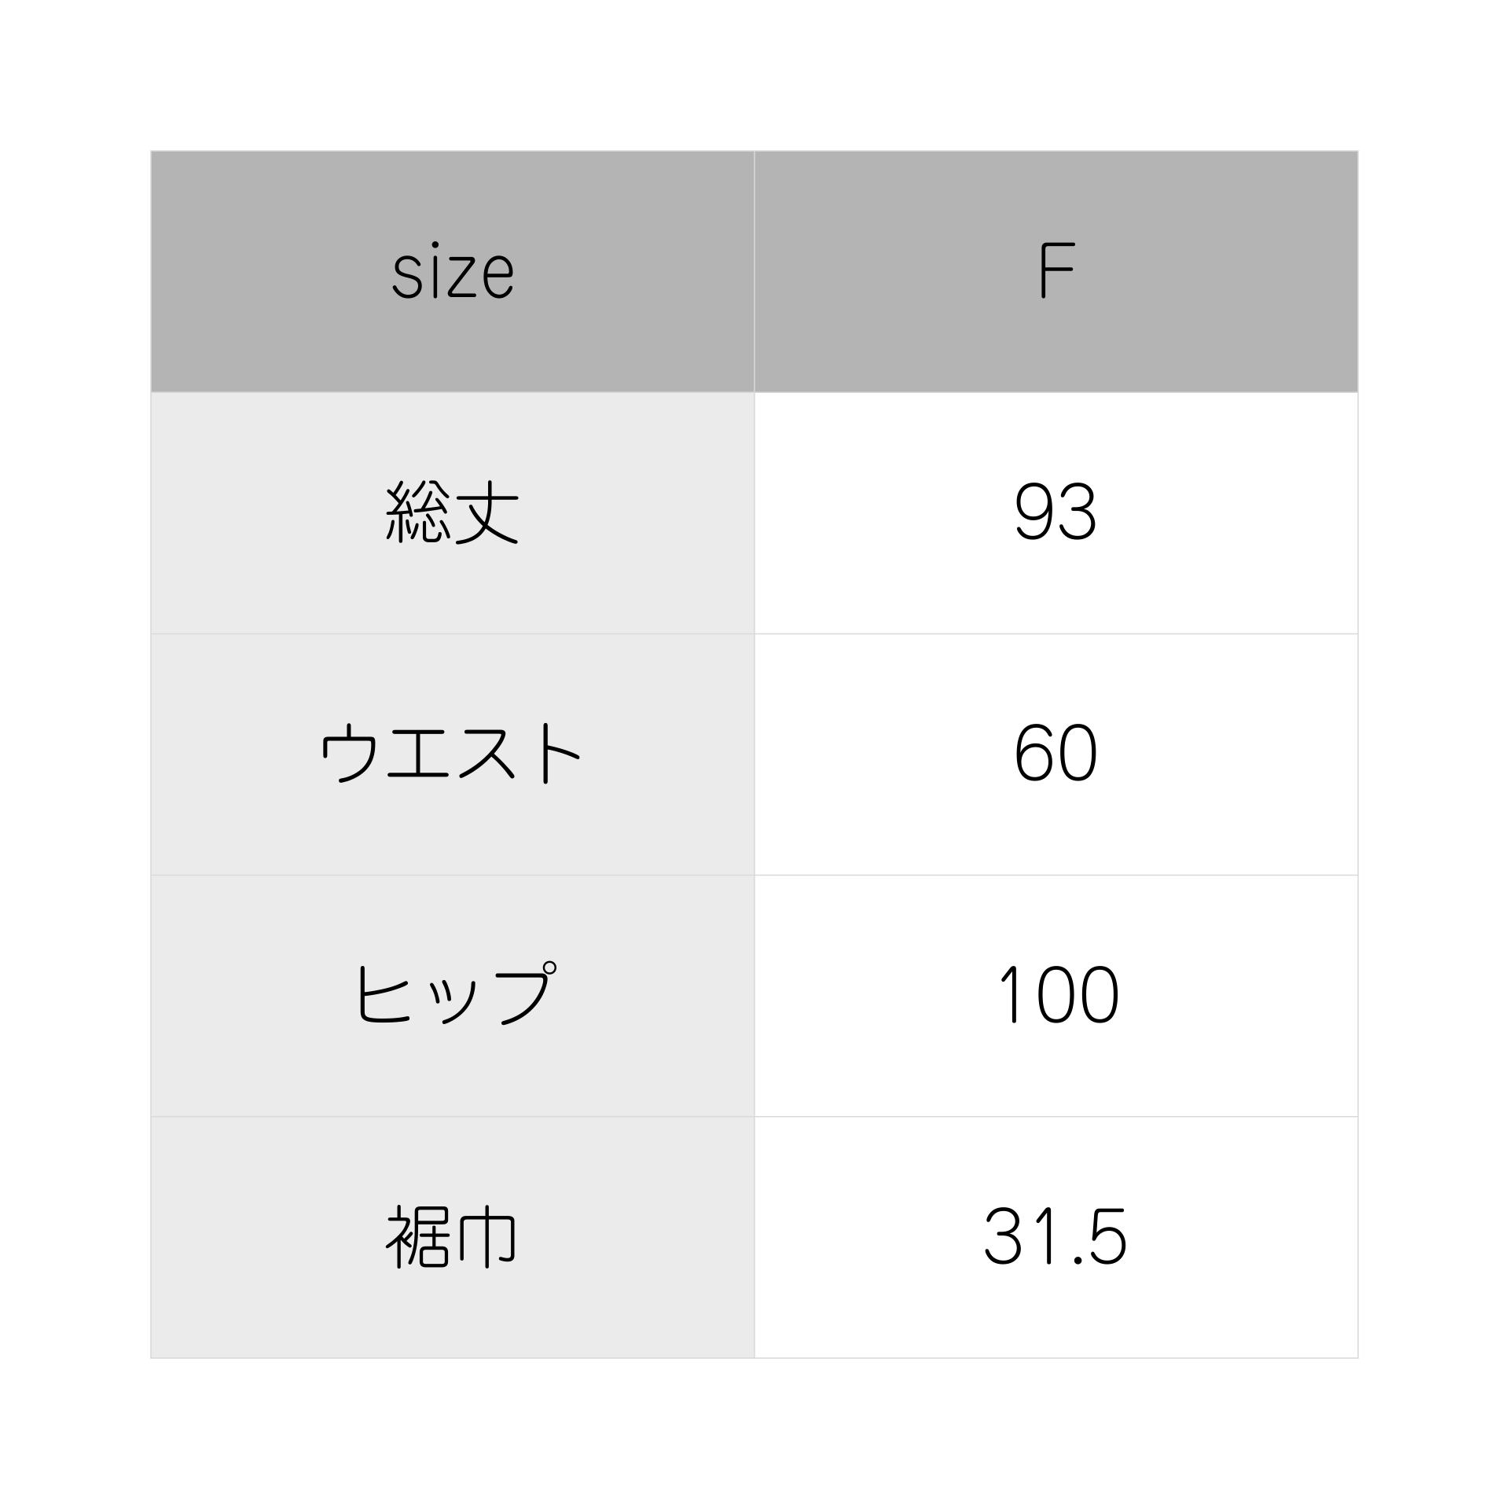Click the kanji 総 in 総丈
Viewport: 1509px width, 1509px height.
click(418, 512)
